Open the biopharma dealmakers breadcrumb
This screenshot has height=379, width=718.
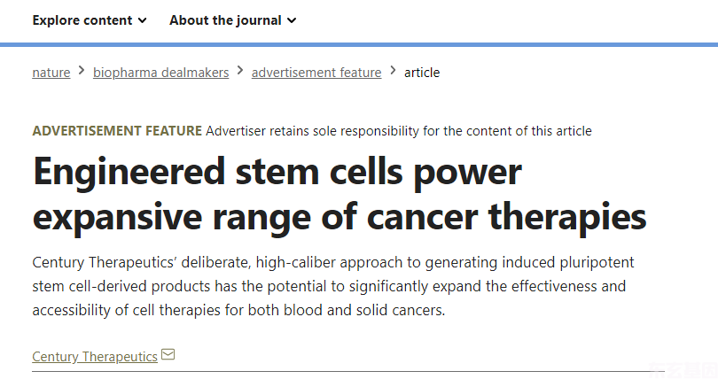[160, 73]
